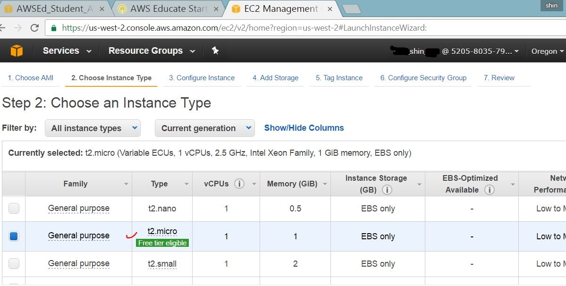
Task: Click info icon for EBS-Optimized Available
Action: [x=490, y=190]
